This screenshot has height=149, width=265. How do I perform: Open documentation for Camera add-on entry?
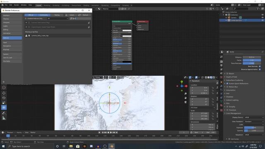pyautogui.click(x=89, y=23)
